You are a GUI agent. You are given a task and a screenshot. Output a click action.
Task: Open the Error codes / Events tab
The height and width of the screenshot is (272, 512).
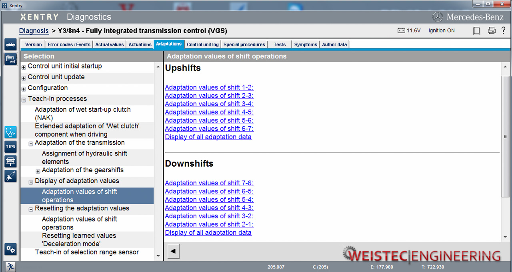pos(69,44)
